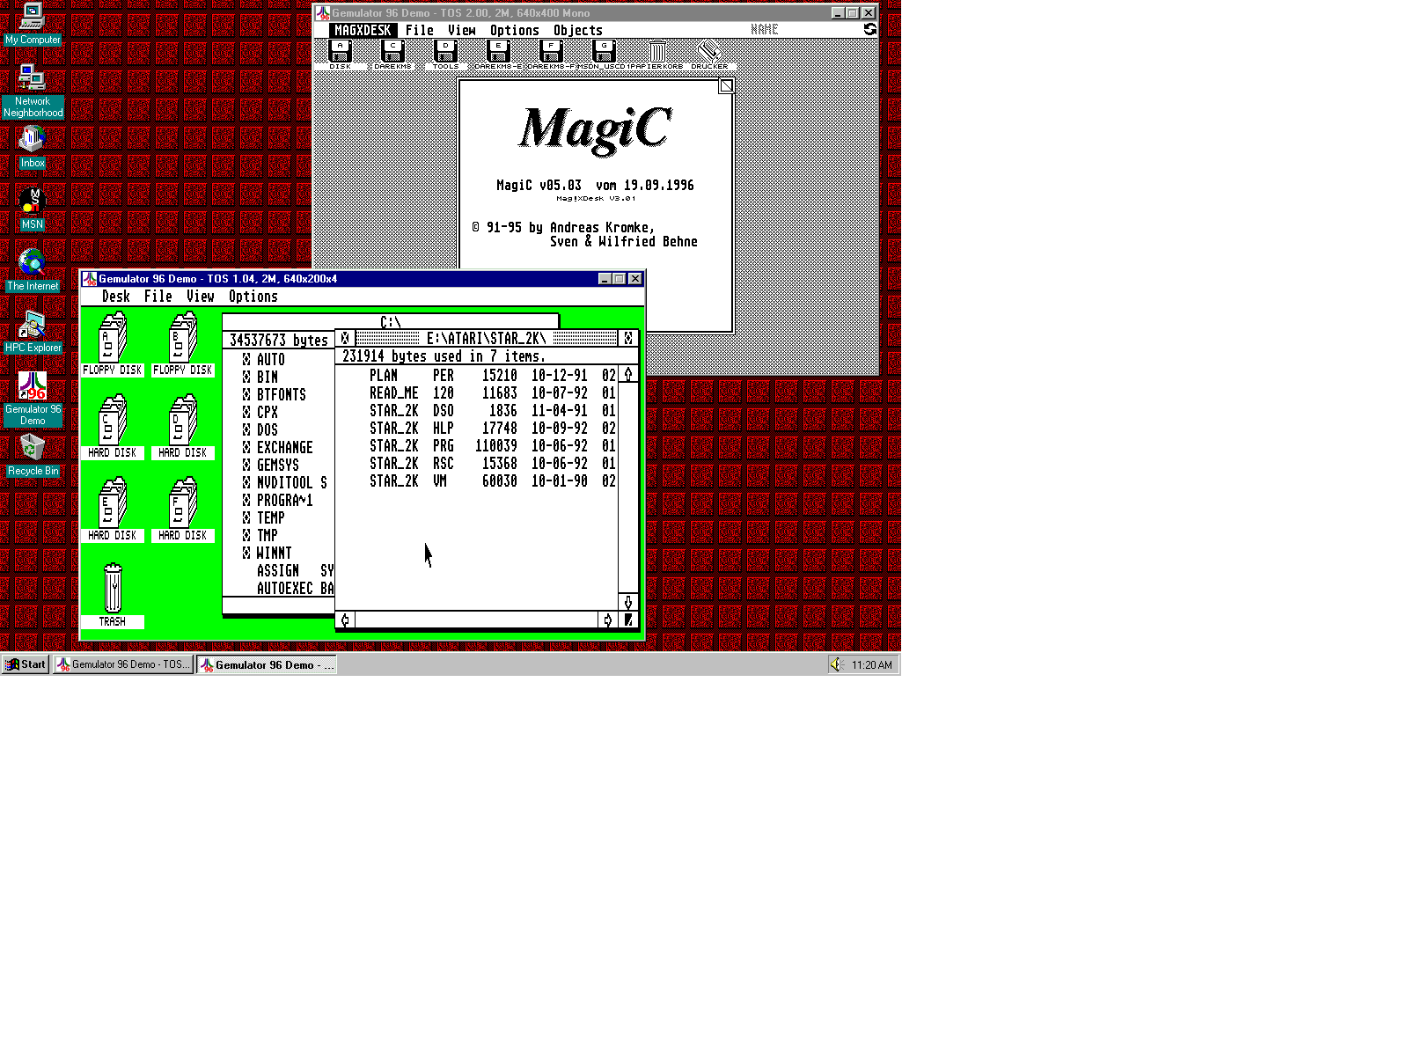Click the PAPIERKORB trash icon in MagiC
This screenshot has width=1408, height=1056.
click(x=657, y=52)
